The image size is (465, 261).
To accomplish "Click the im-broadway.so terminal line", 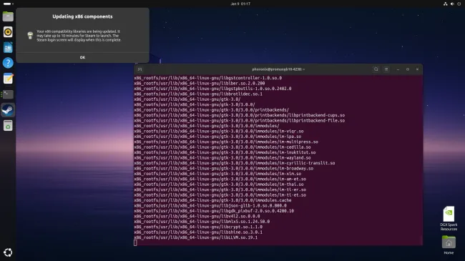I will (x=224, y=169).
